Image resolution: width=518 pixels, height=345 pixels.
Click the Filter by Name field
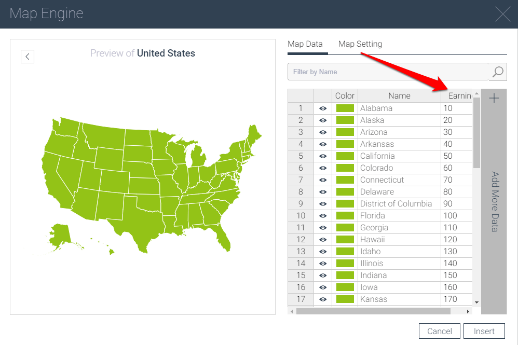(x=388, y=72)
